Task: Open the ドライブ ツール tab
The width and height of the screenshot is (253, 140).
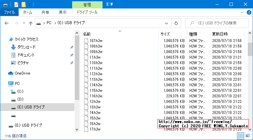Action: (87, 12)
